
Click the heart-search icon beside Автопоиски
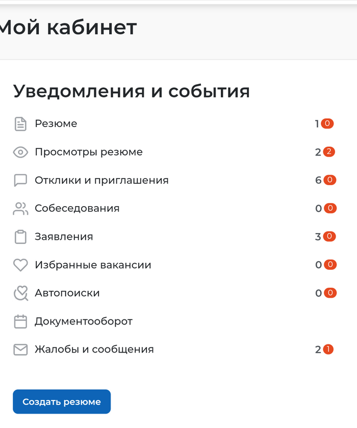(x=20, y=293)
